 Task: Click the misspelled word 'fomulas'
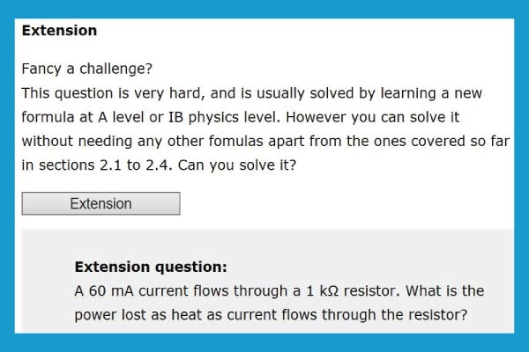235,141
